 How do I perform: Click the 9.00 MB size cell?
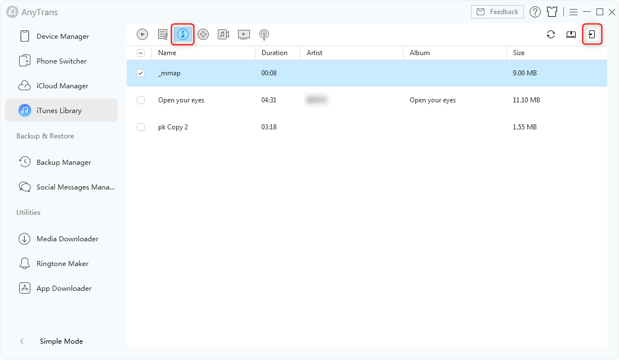[x=524, y=73]
